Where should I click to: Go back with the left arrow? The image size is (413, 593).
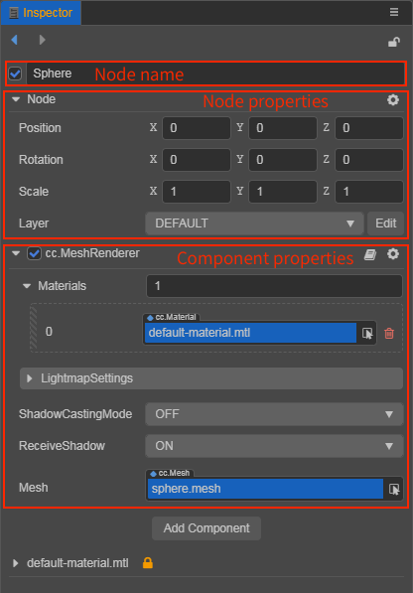(x=14, y=40)
